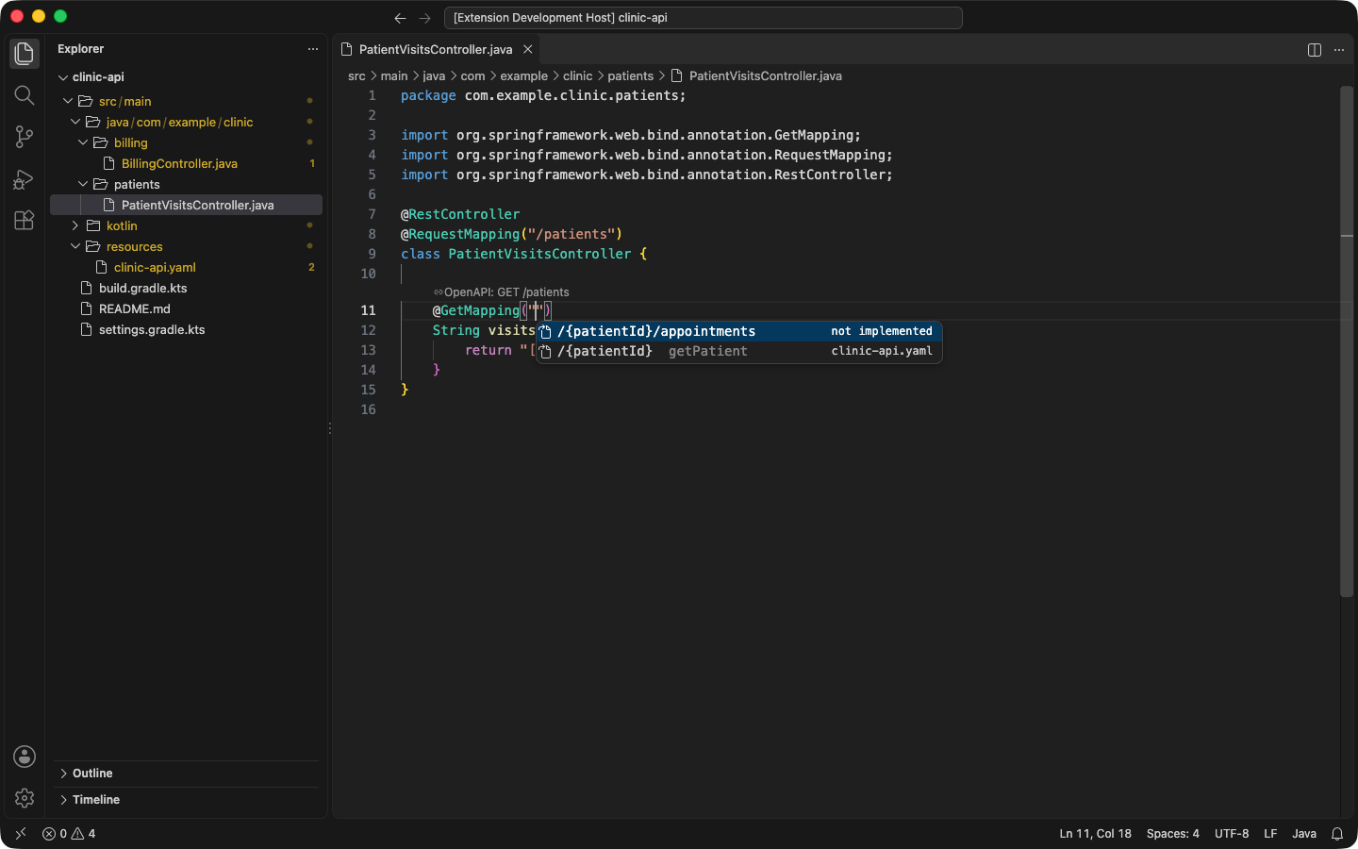1358x849 pixels.
Task: Select the PatientVisitsController.java editor tab
Action: click(x=436, y=49)
